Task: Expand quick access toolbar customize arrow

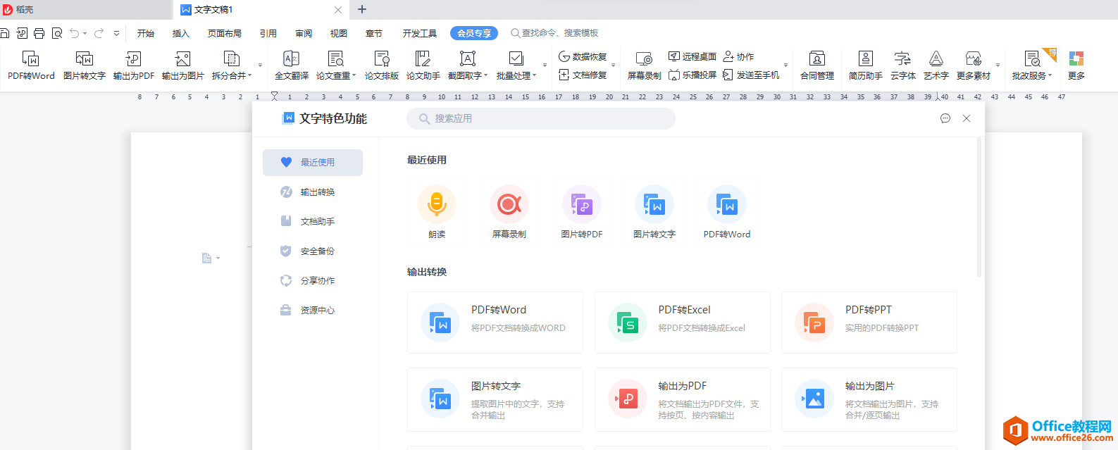Action: point(117,33)
